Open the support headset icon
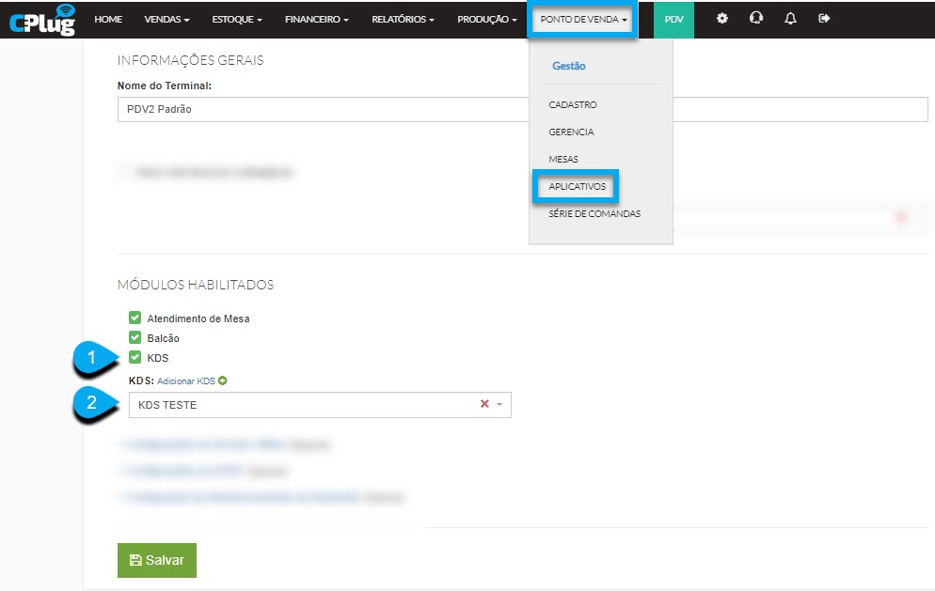This screenshot has width=935, height=591. [756, 18]
